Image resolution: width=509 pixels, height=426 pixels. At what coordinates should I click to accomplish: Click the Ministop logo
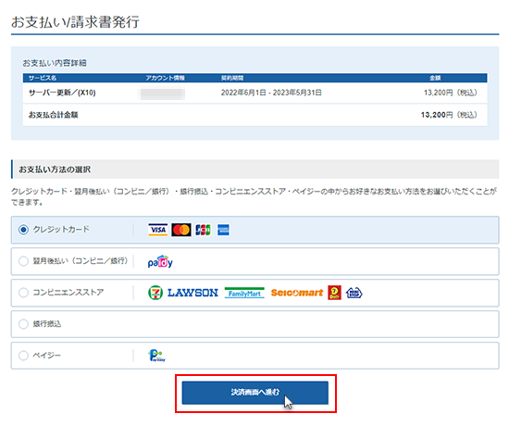tap(354, 293)
